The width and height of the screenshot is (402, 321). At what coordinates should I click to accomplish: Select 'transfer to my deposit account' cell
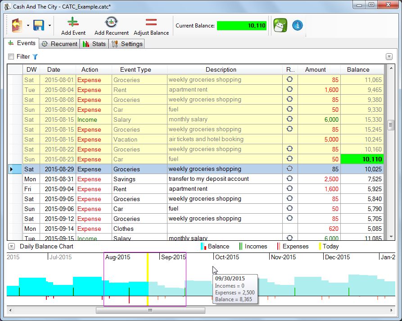pyautogui.click(x=225, y=179)
